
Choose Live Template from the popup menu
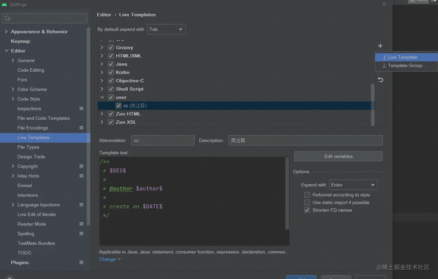406,57
